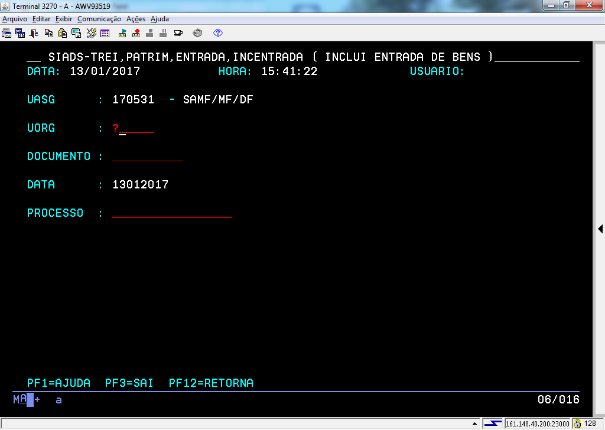Click the PF1=AJUDA function key label
Viewport: 605px width, 430px height.
(58, 383)
